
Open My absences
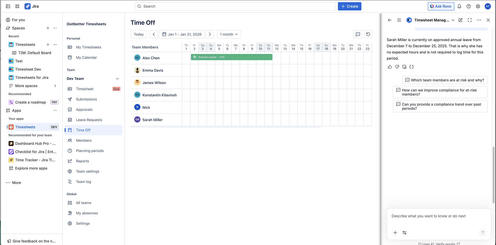pos(93,213)
